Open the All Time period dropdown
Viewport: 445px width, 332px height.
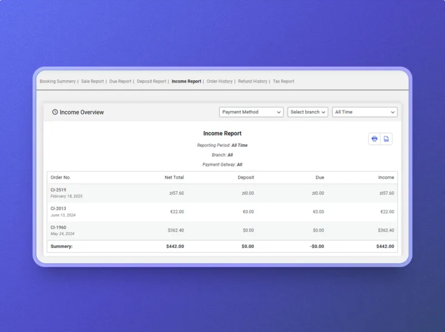tap(364, 112)
